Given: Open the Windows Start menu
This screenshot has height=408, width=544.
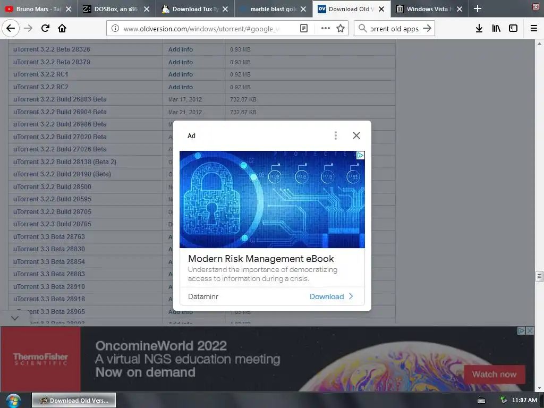Looking at the screenshot, I should [13, 401].
